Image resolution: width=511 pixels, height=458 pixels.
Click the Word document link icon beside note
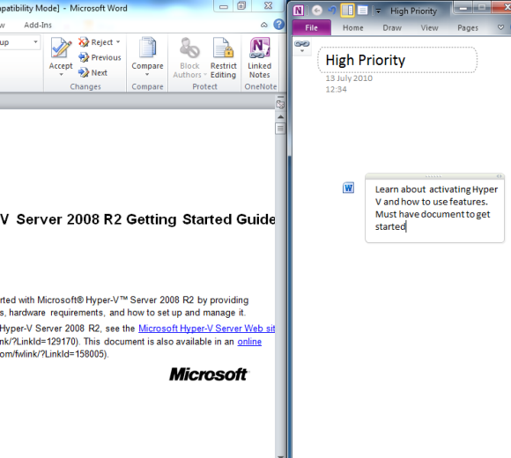coord(348,188)
